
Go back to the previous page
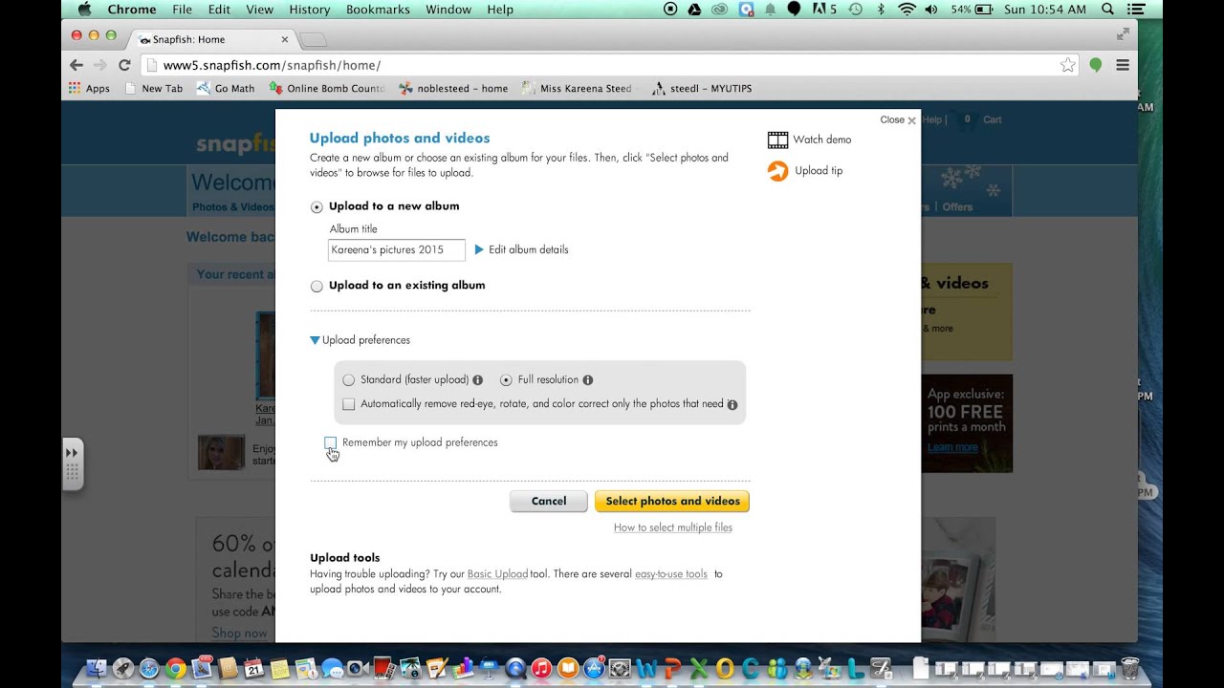coord(76,65)
